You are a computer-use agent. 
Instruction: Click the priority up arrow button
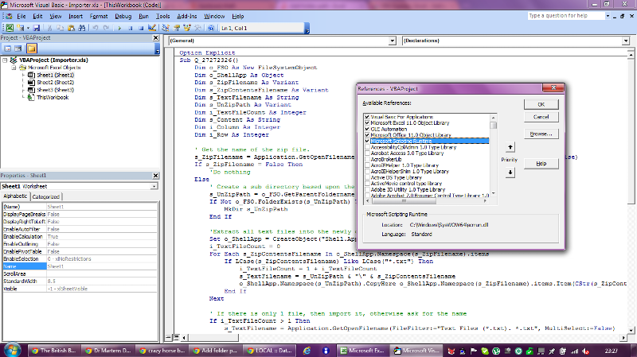tap(510, 147)
